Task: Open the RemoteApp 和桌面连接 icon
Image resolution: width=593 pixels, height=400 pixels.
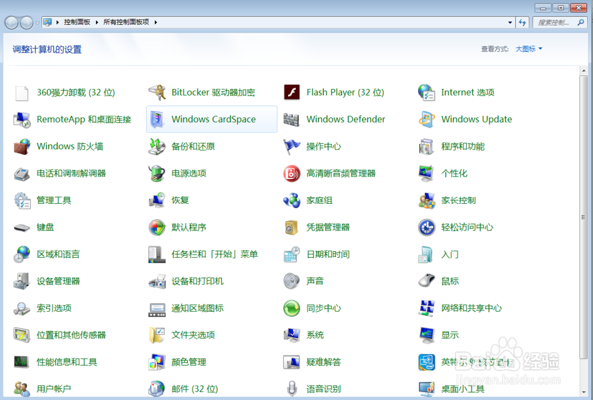Action: (22, 120)
